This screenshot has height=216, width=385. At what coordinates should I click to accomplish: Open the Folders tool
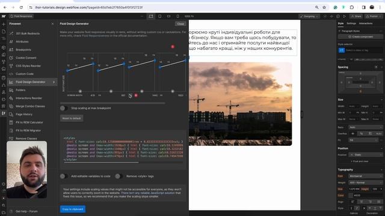32,90
